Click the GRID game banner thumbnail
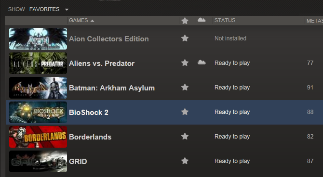Image resolution: width=323 pixels, height=177 pixels. click(38, 162)
